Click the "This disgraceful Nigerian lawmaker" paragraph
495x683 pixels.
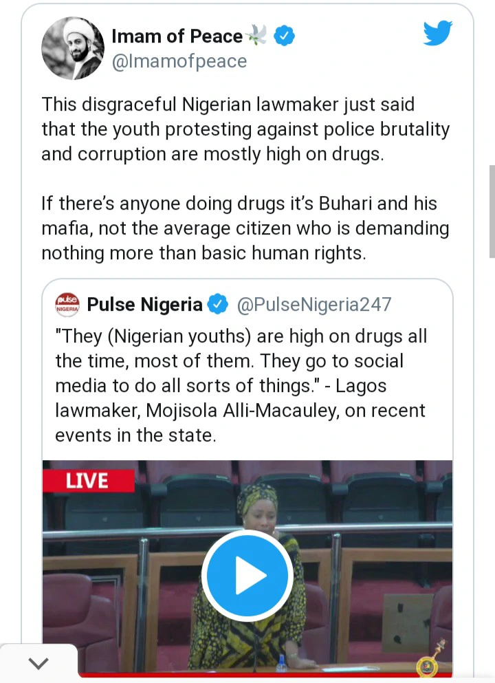pos(245,129)
